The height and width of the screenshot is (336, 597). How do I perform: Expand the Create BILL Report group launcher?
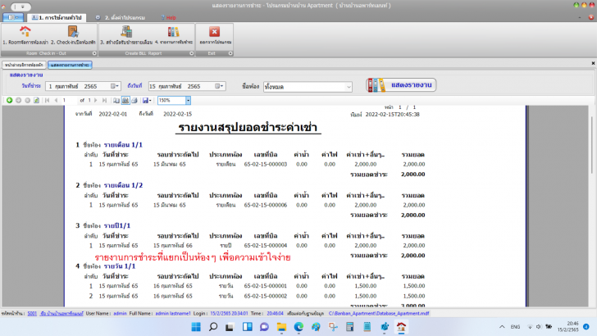(x=192, y=53)
